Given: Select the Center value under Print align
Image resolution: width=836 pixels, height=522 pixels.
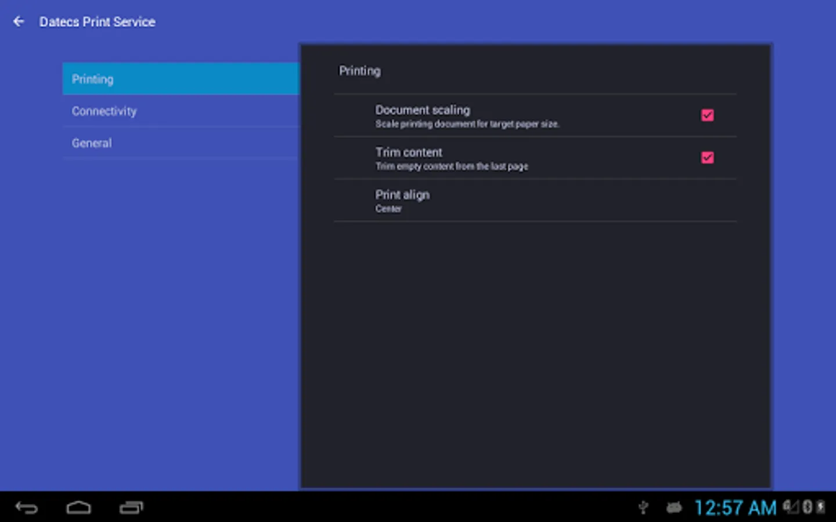Looking at the screenshot, I should pyautogui.click(x=388, y=209).
